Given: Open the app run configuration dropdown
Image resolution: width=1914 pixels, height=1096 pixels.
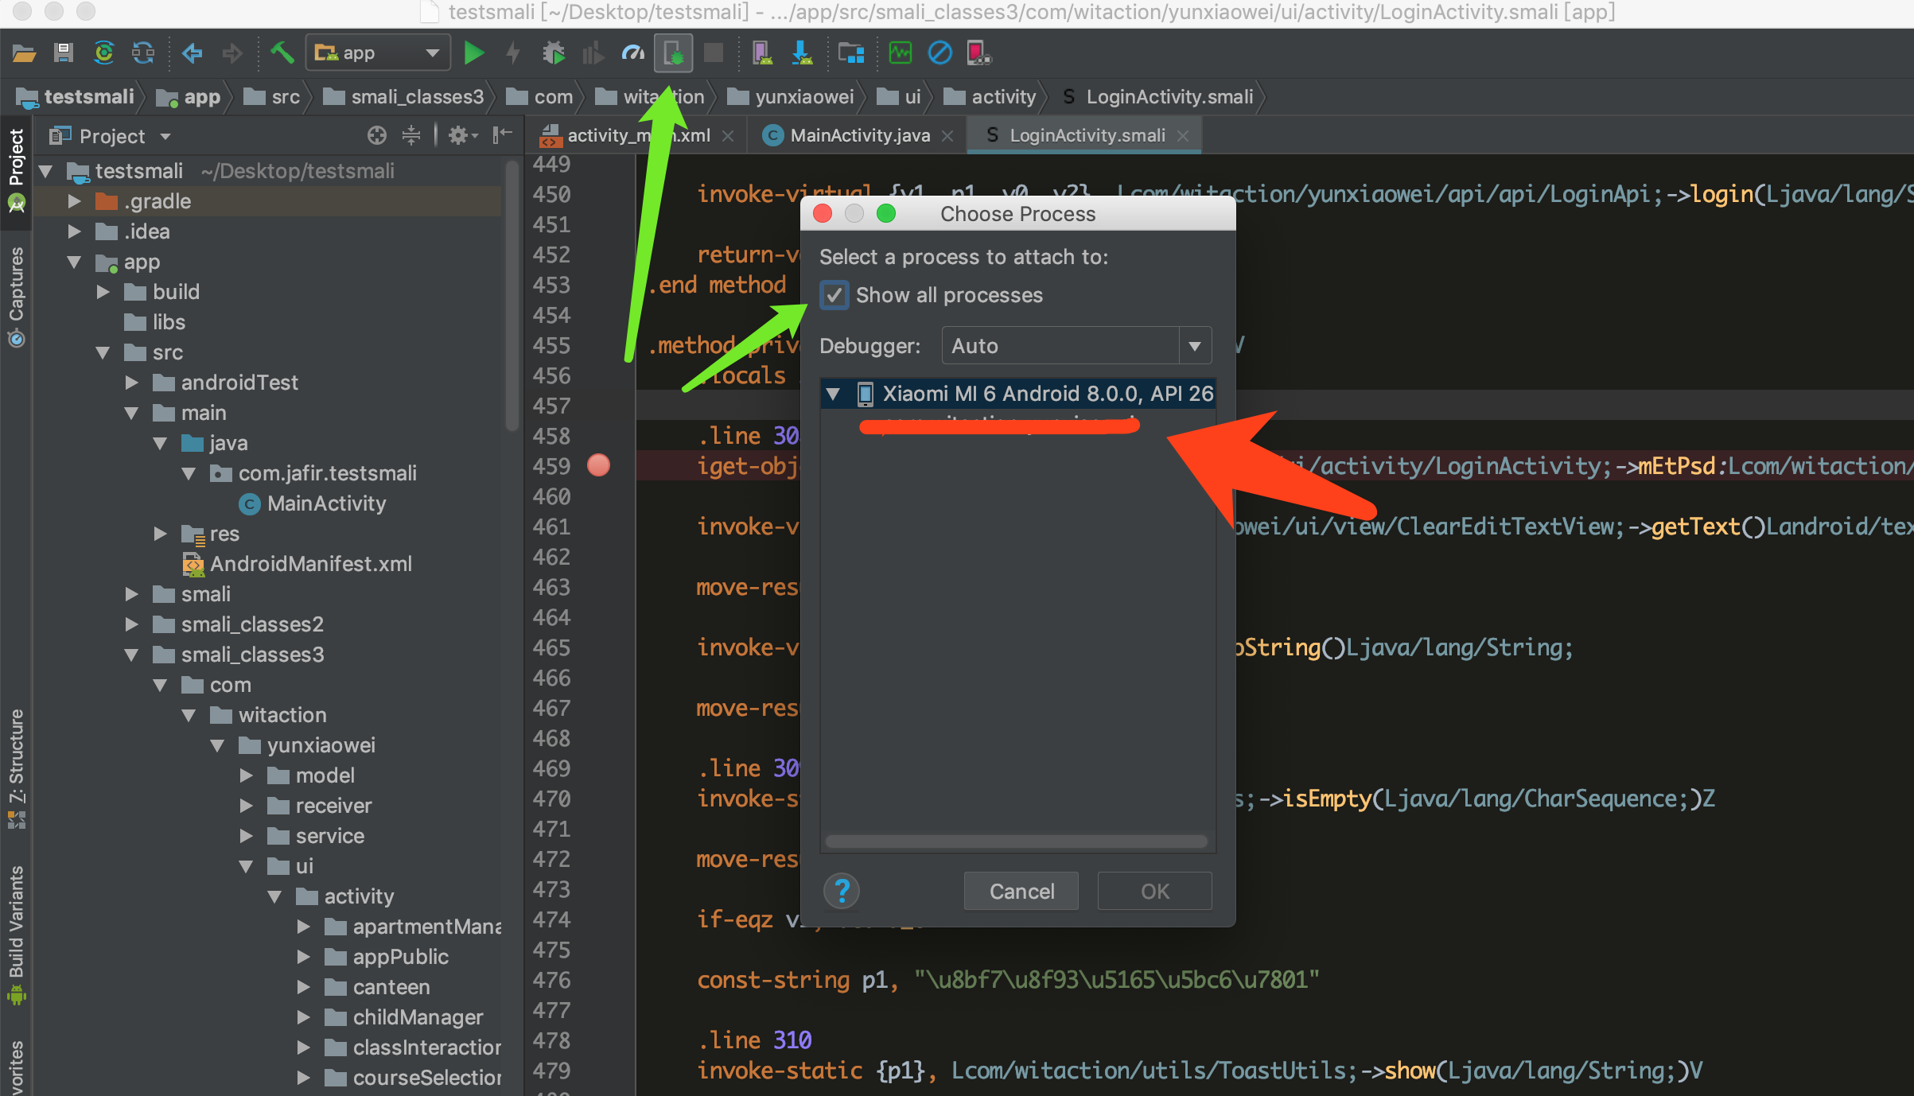Looking at the screenshot, I should 378,53.
